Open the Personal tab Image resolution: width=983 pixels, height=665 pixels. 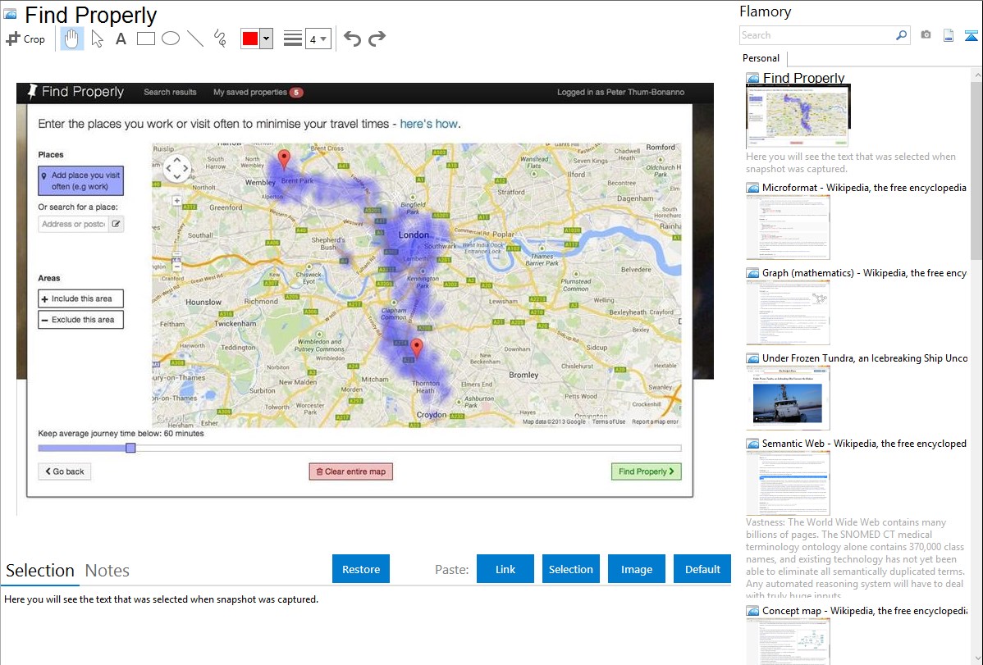(761, 58)
